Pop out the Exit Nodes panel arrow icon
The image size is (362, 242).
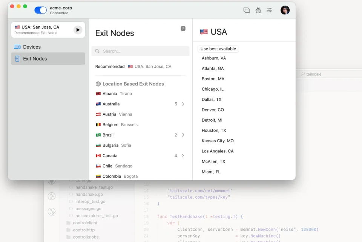point(183,28)
